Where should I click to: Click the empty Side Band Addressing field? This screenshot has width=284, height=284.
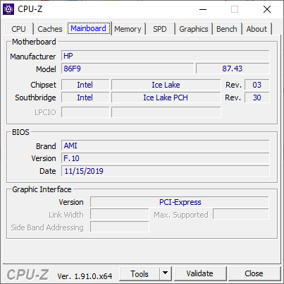point(120,227)
